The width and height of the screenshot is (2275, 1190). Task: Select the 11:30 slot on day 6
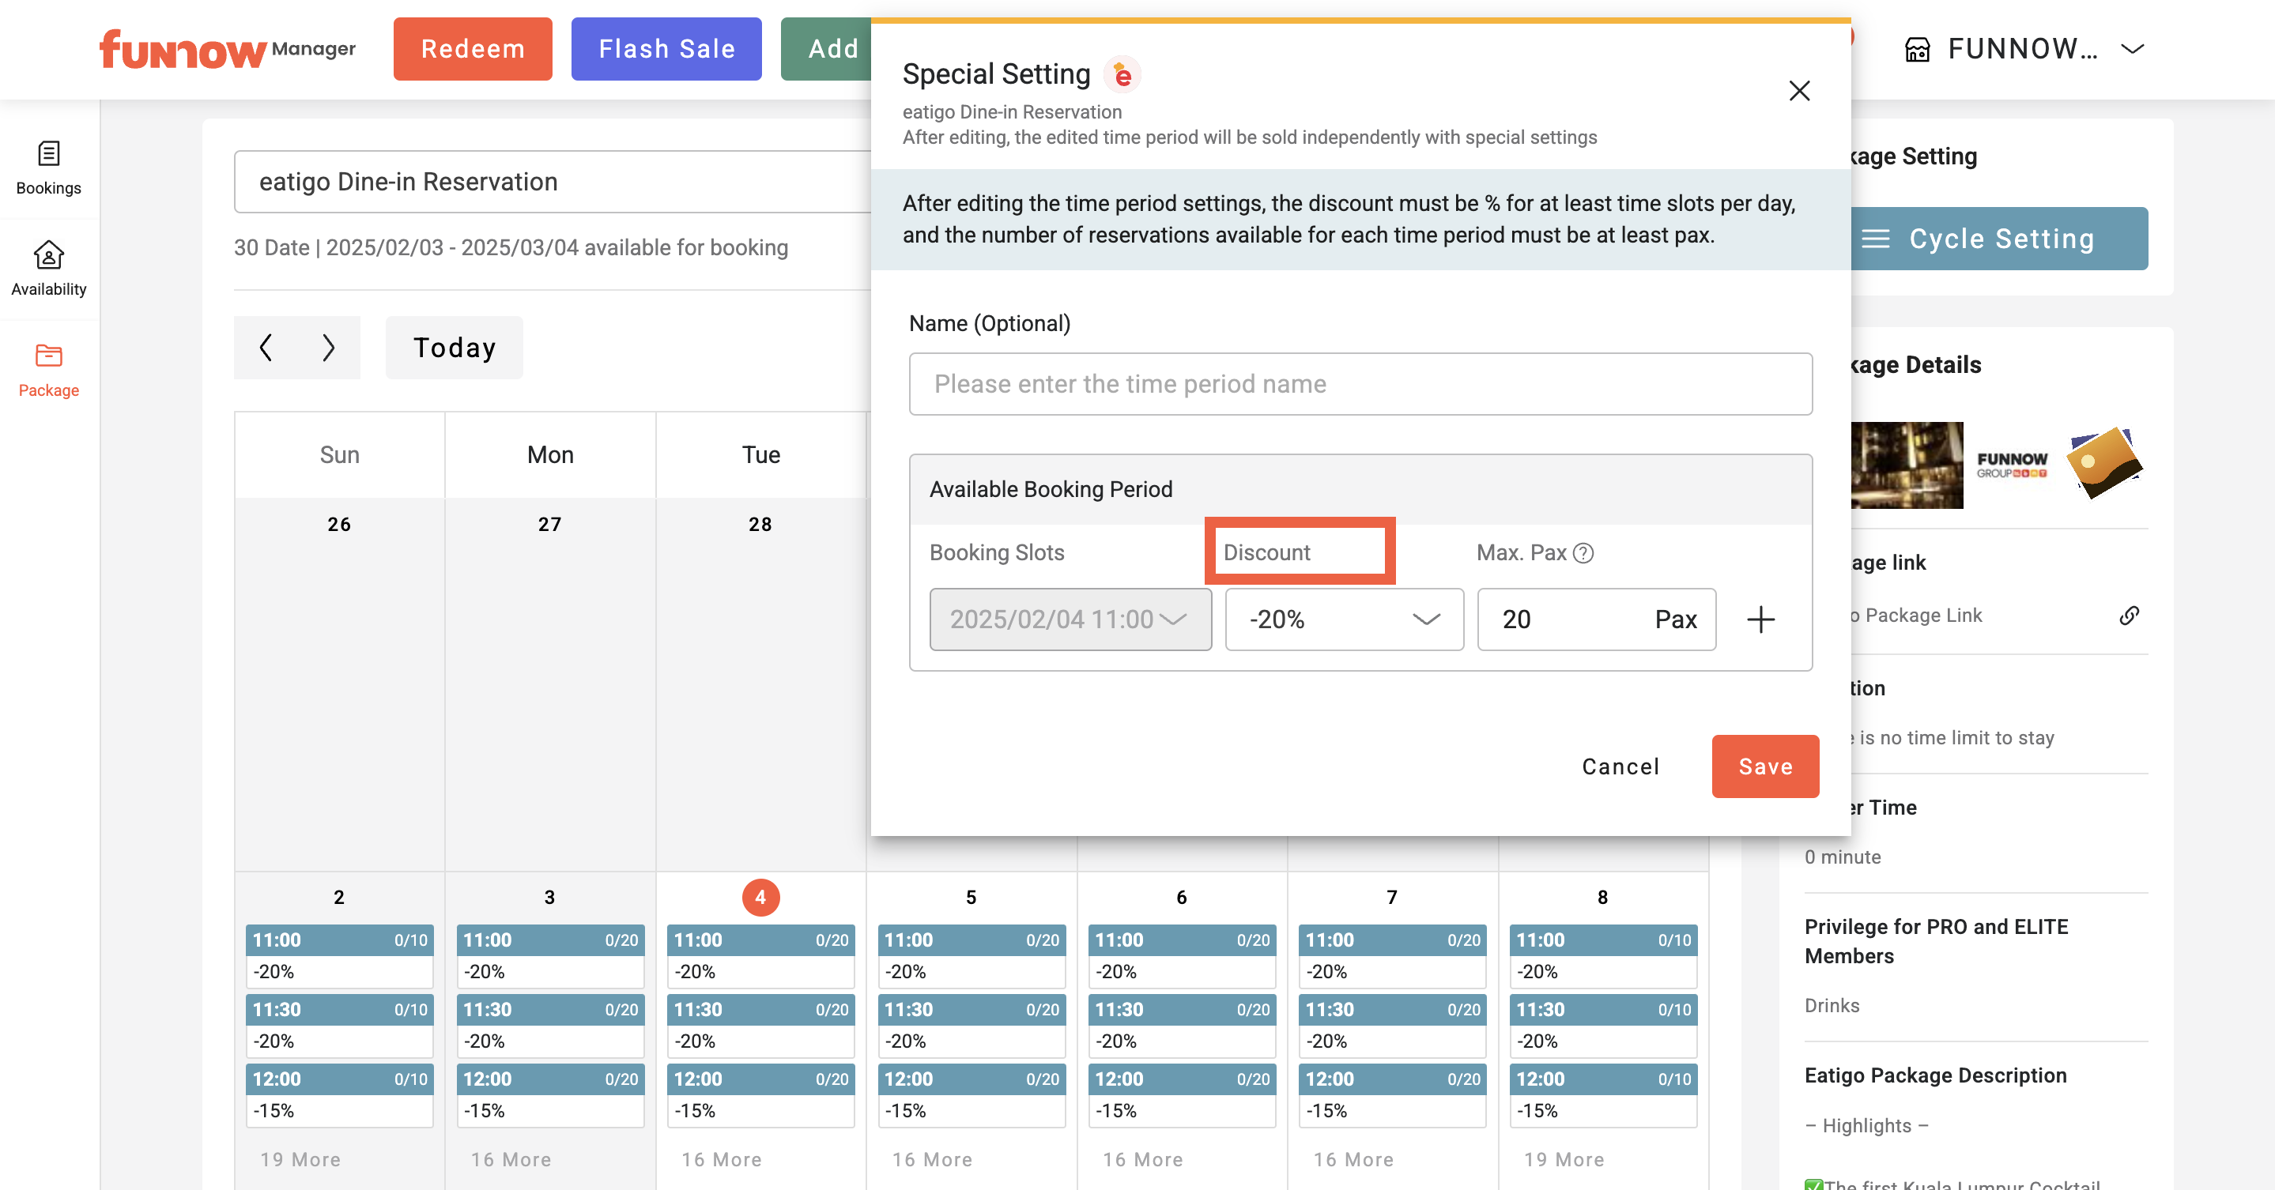1182,1026
